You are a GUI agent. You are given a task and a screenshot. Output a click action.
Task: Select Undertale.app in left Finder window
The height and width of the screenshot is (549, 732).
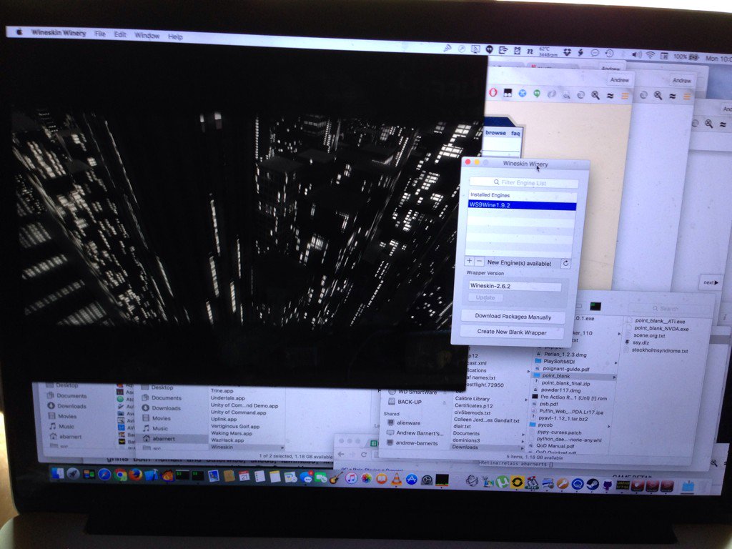point(228,398)
